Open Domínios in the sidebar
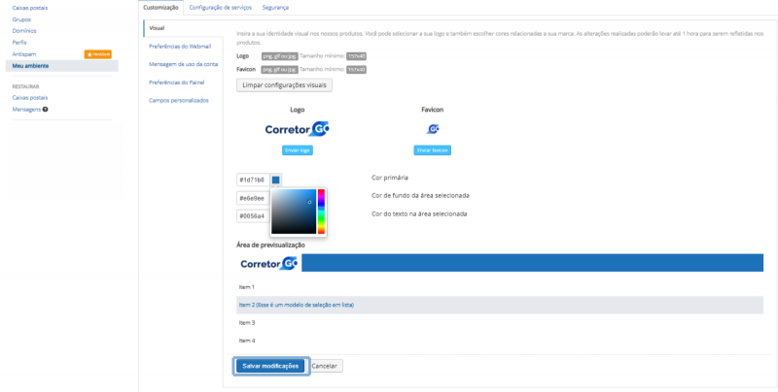 coord(24,31)
